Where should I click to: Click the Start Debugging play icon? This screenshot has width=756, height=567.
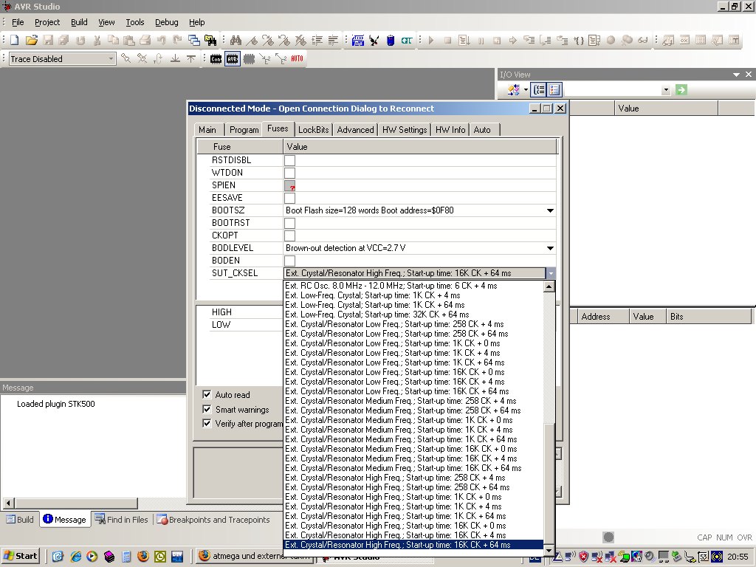click(431, 41)
